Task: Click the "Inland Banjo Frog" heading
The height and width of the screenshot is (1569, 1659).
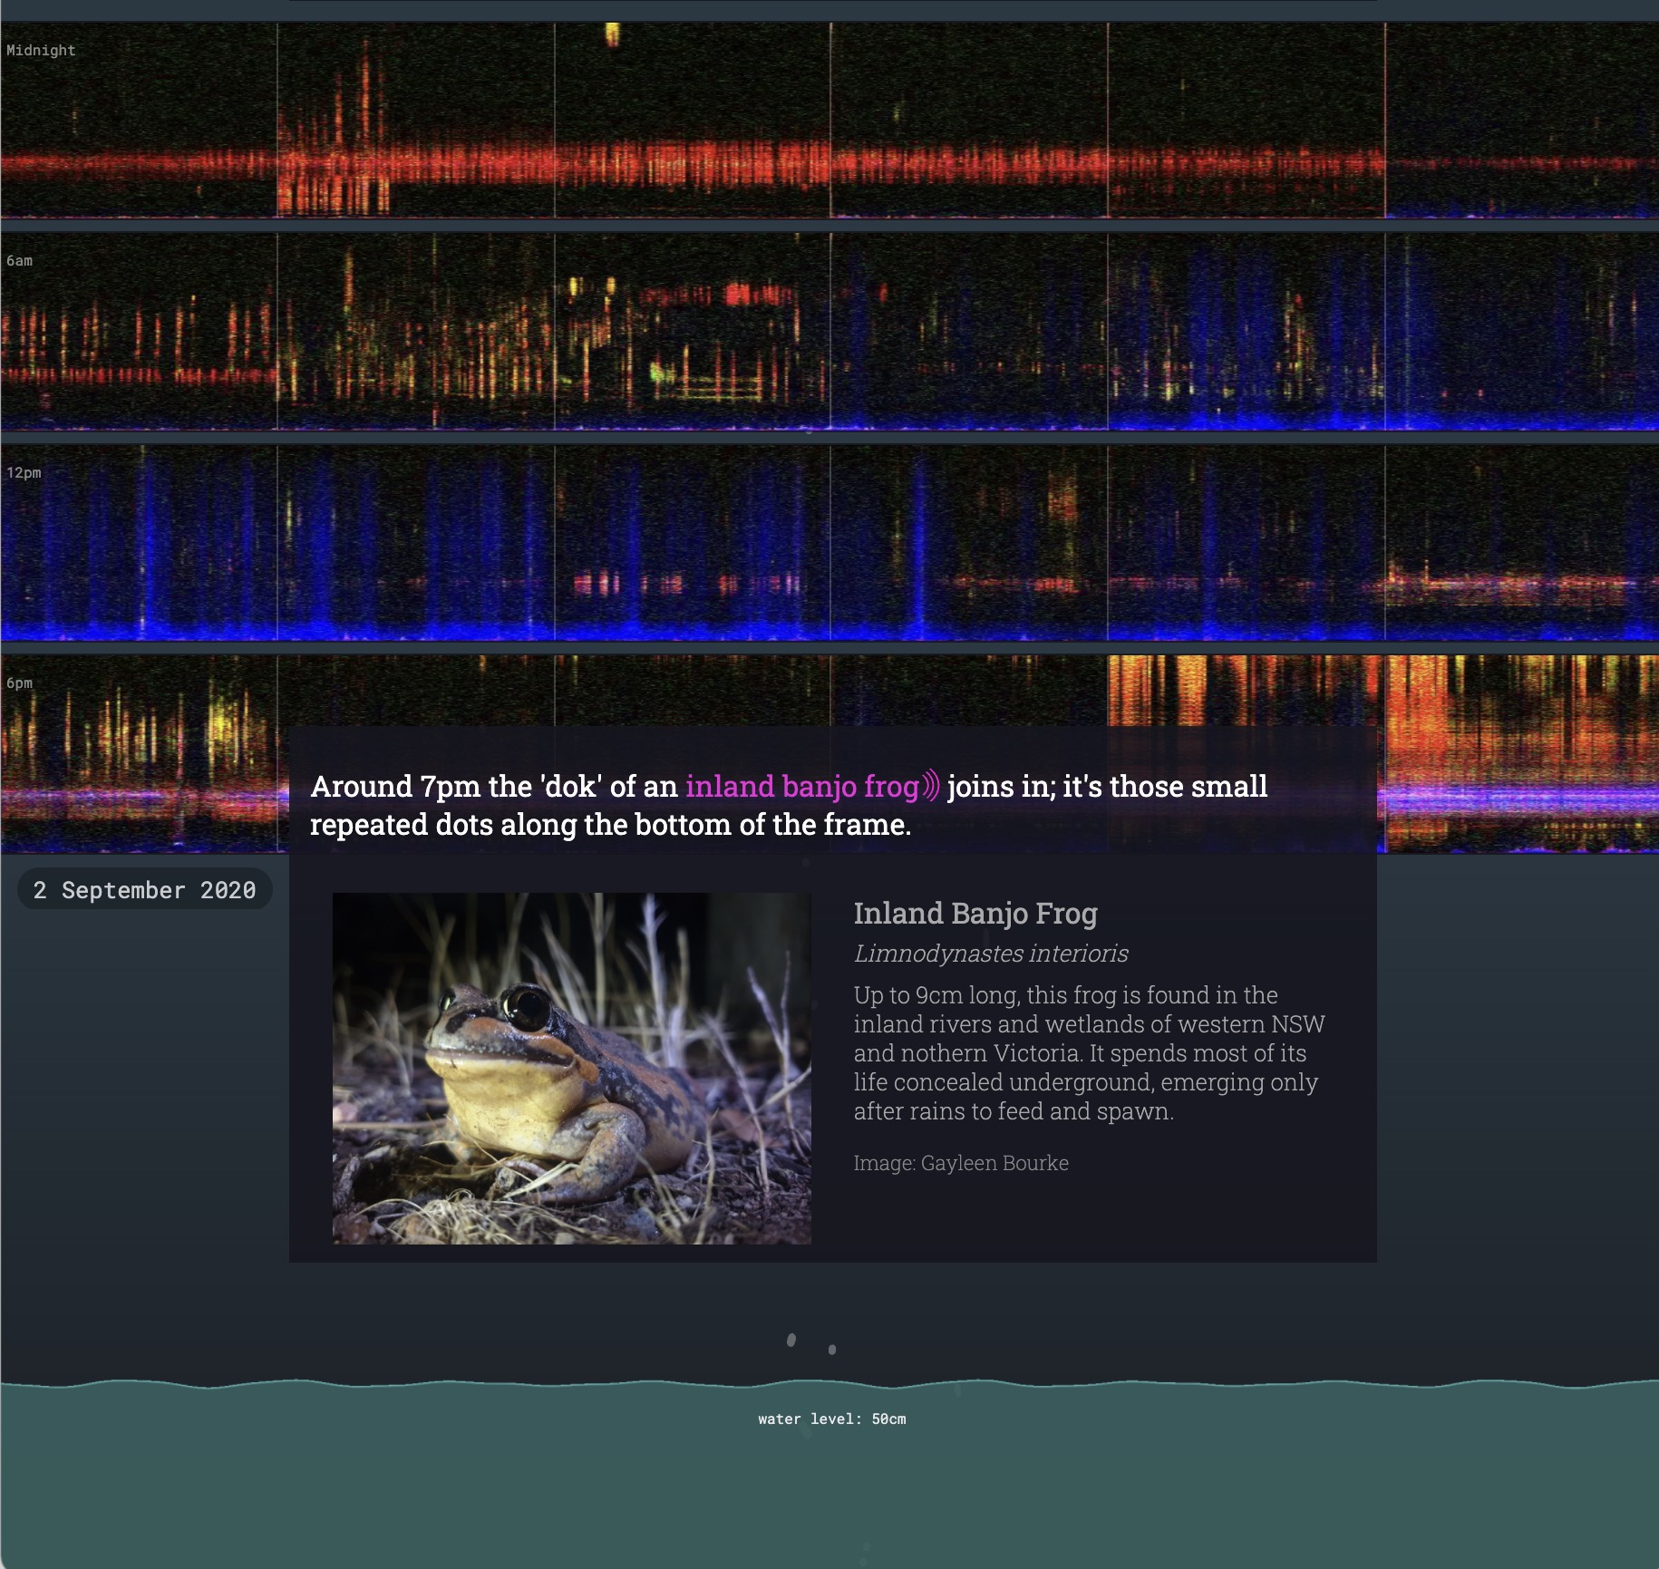Action: pyautogui.click(x=975, y=913)
